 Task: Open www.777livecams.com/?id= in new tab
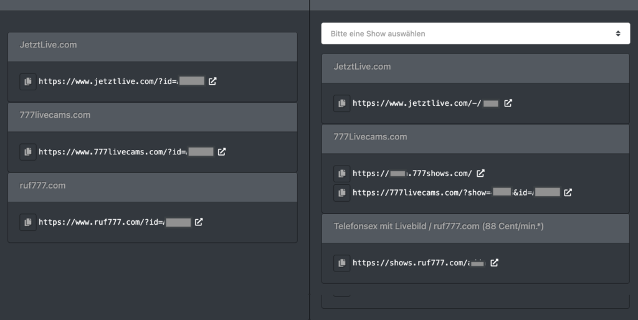pos(222,151)
